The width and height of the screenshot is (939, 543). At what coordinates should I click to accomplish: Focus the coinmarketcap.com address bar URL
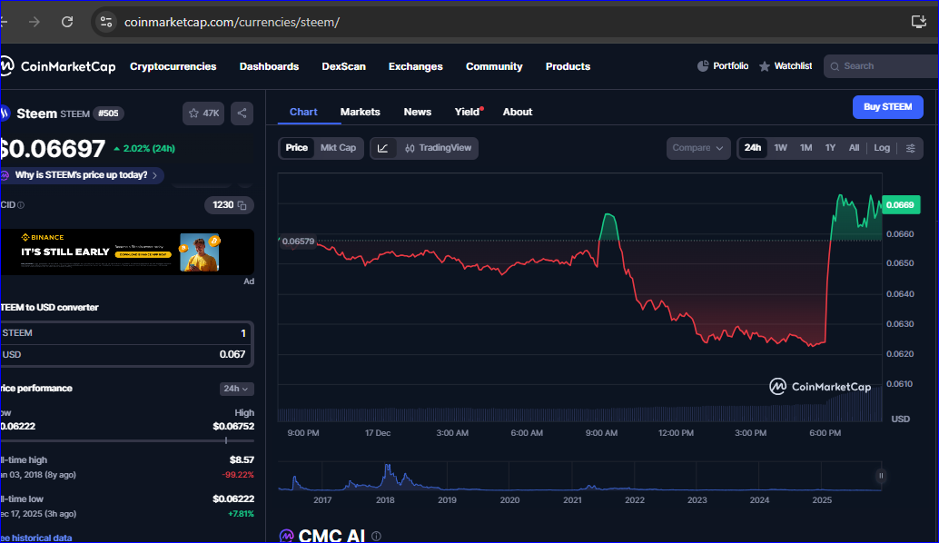[232, 22]
